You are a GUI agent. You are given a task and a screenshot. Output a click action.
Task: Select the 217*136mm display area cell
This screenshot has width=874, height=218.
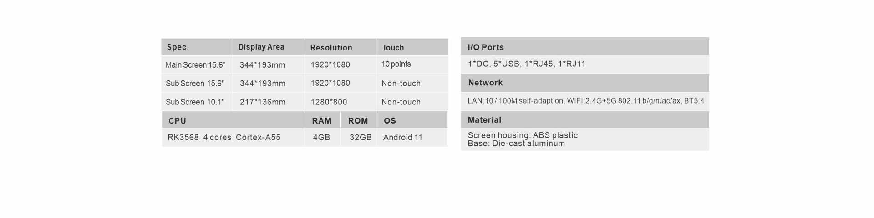263,102
